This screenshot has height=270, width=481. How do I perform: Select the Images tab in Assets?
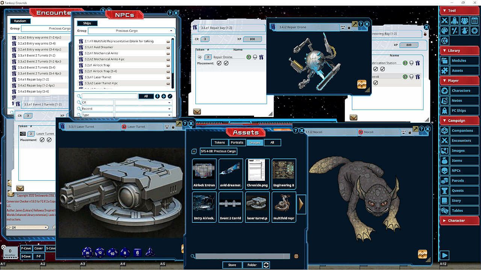[x=255, y=142]
